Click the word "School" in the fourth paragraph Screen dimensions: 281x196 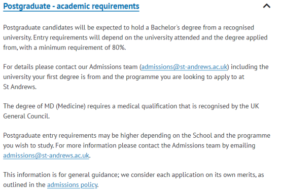coord(202,136)
